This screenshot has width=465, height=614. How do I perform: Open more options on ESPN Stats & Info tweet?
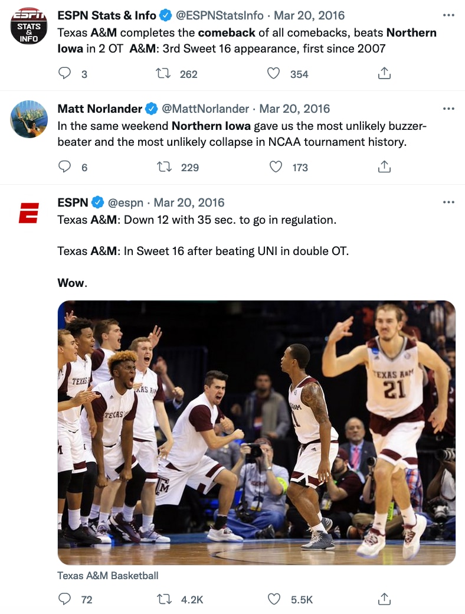(448, 15)
